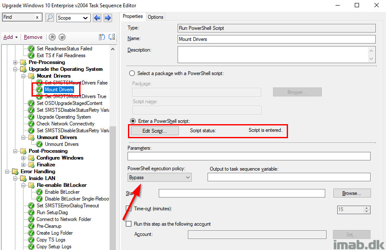The width and height of the screenshot is (386, 250).
Task: Collapse the Post-Processing group
Action: (x=15, y=151)
